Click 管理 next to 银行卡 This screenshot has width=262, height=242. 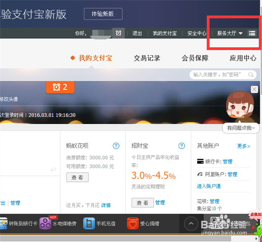click(x=228, y=162)
